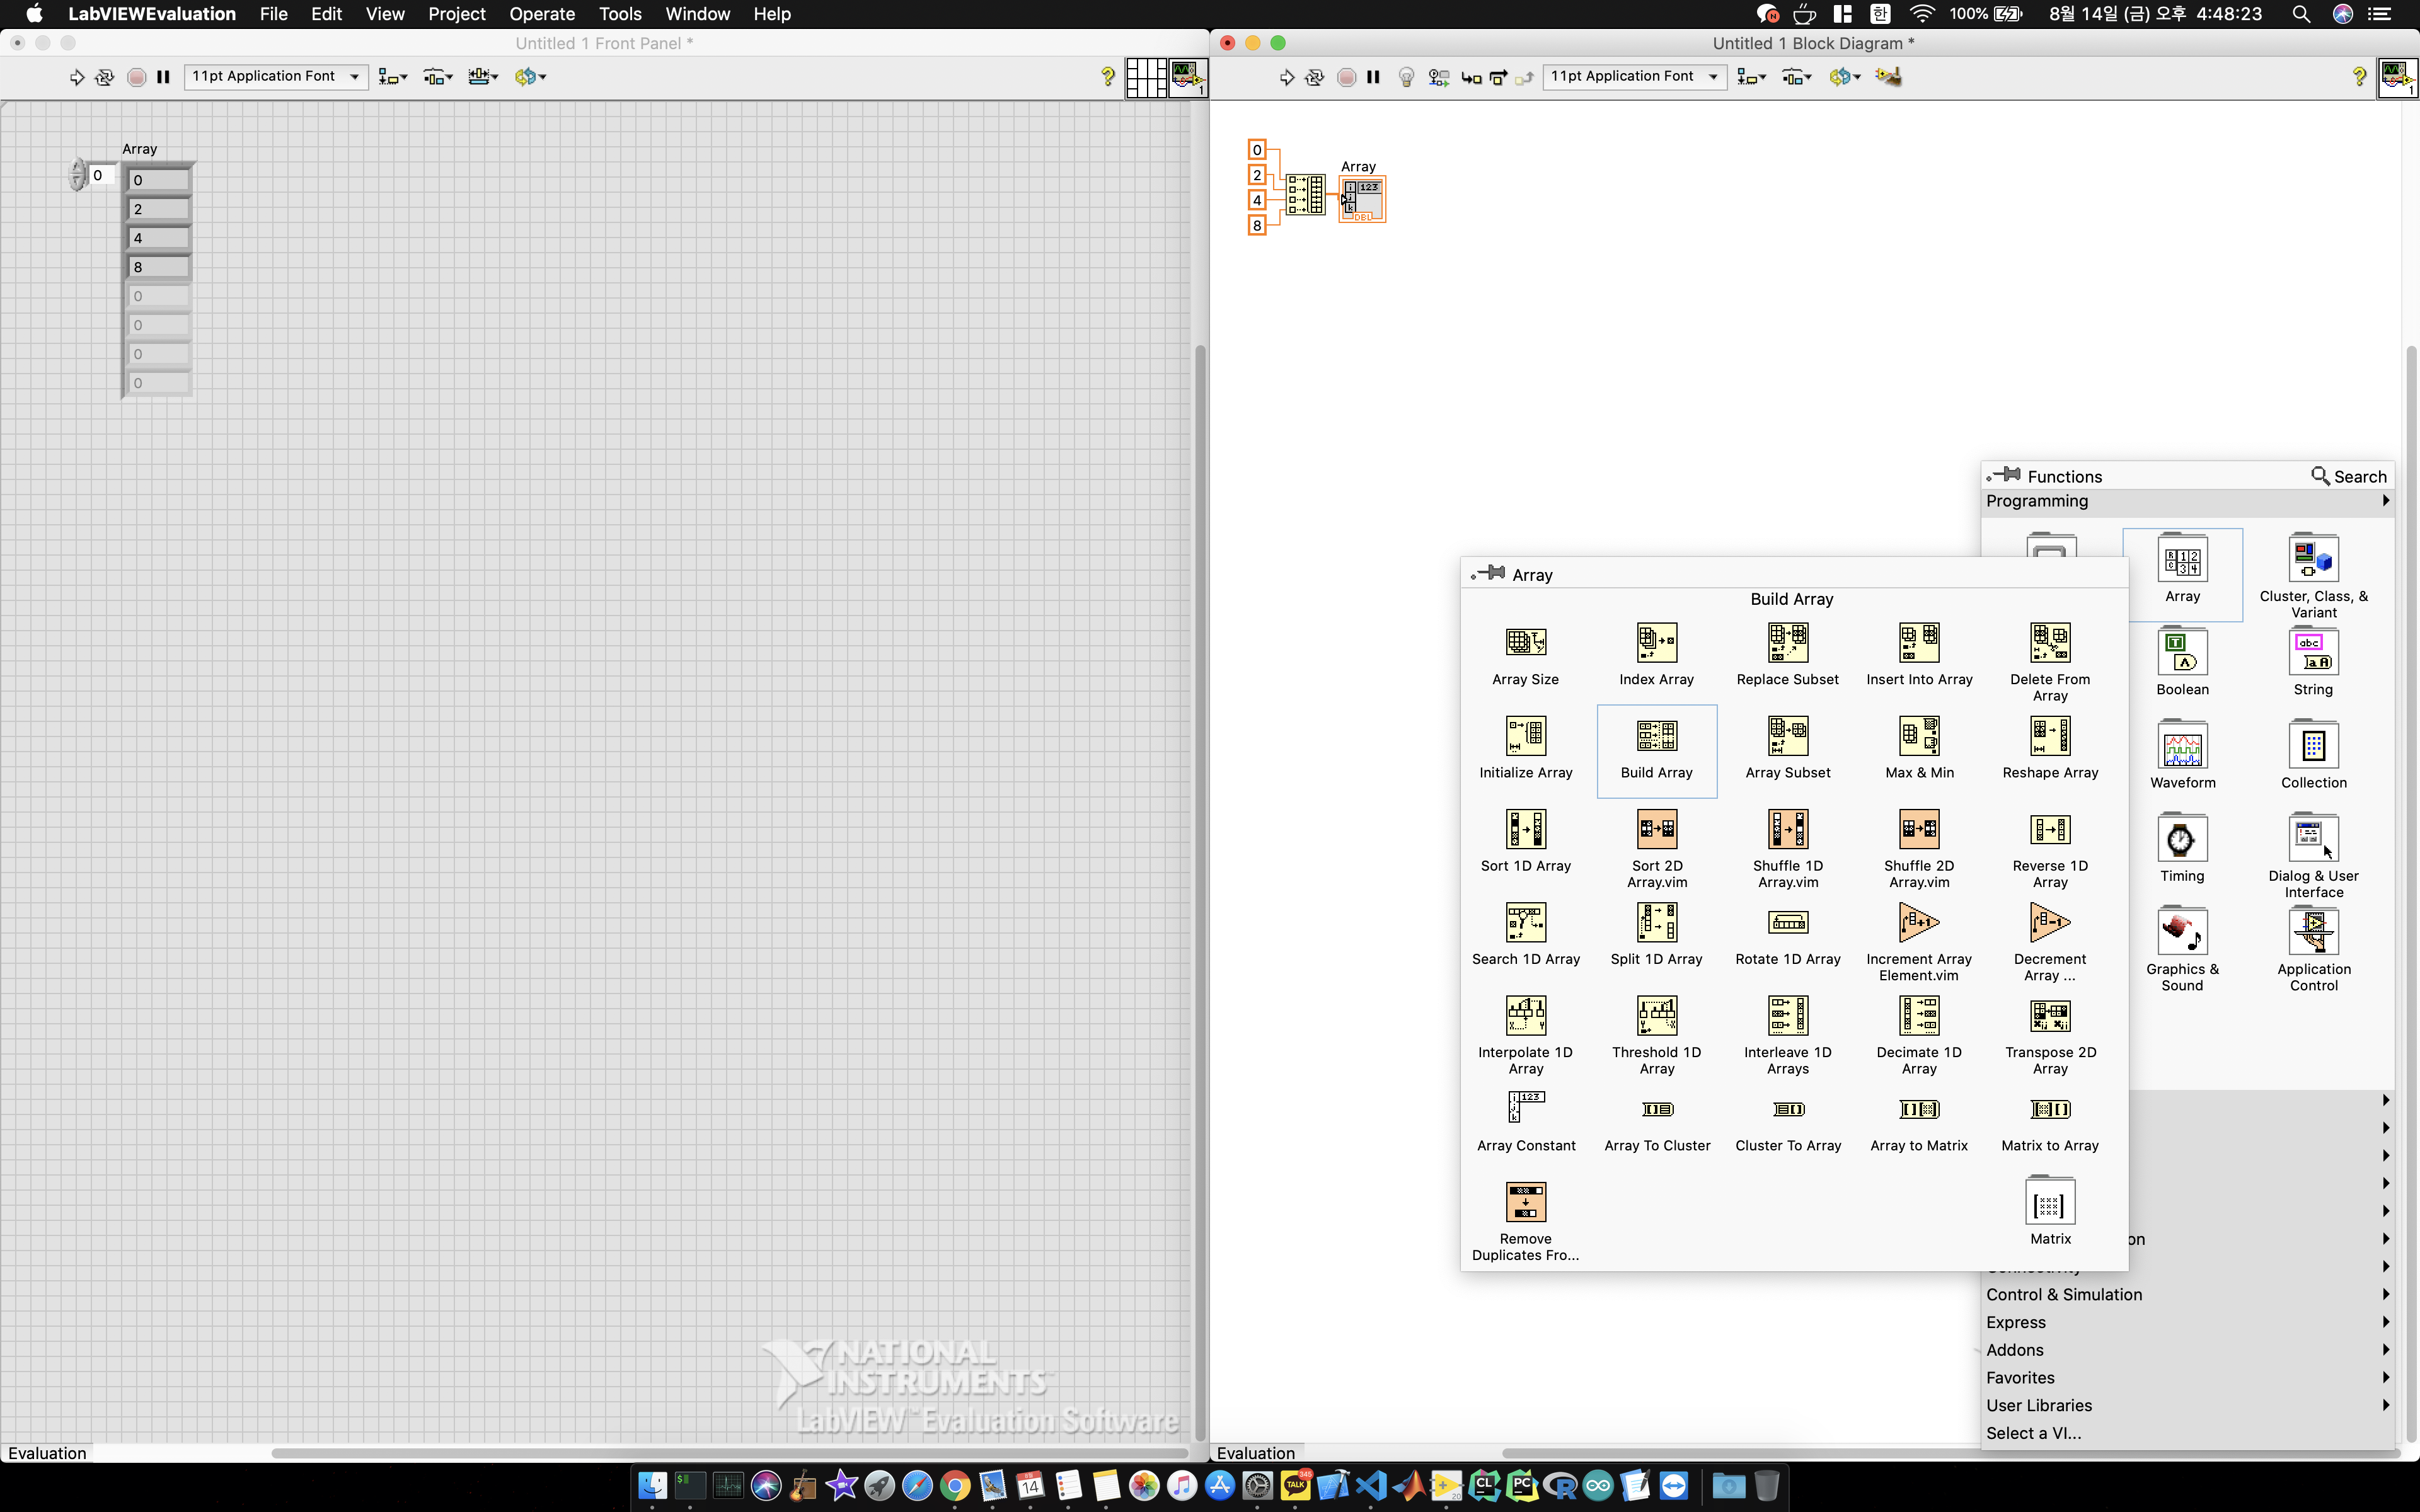The width and height of the screenshot is (2420, 1512).
Task: Toggle Pause button in Block Diagram toolbar
Action: coord(1373,77)
